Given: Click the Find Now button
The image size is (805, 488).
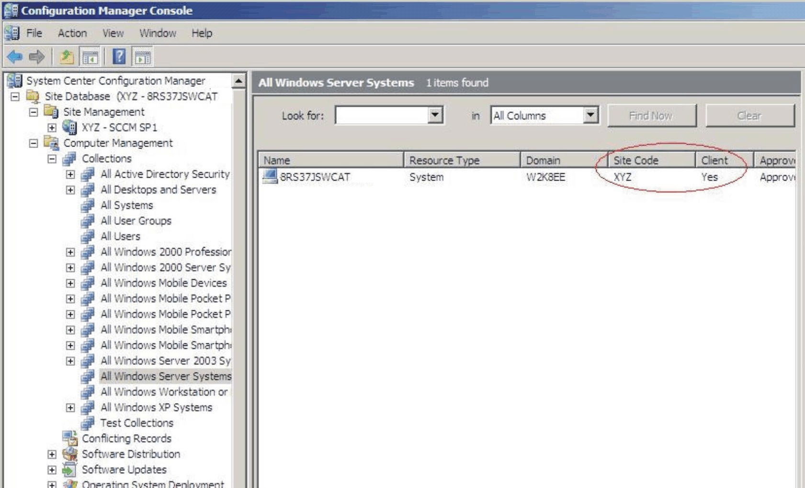Looking at the screenshot, I should click(651, 115).
